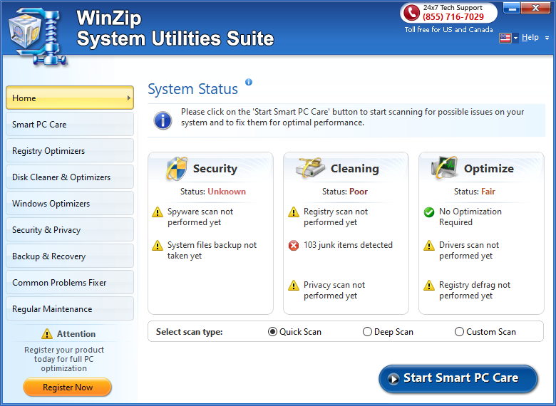This screenshot has height=406, width=556.
Task: Click the US flag language icon
Action: pyautogui.click(x=505, y=38)
